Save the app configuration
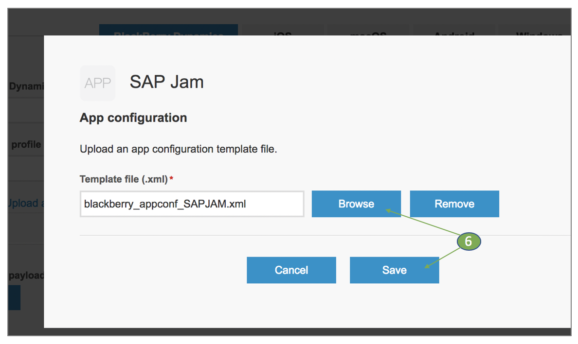Viewport: 578px width, 344px height. (x=394, y=270)
